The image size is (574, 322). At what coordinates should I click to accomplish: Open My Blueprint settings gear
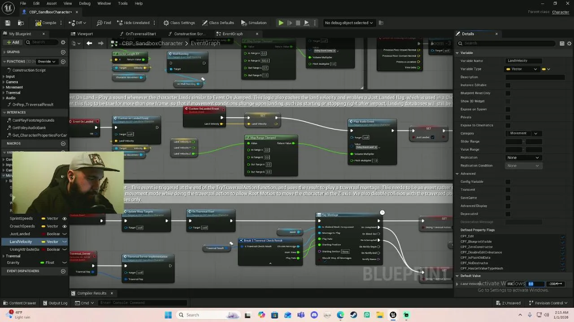tap(63, 42)
